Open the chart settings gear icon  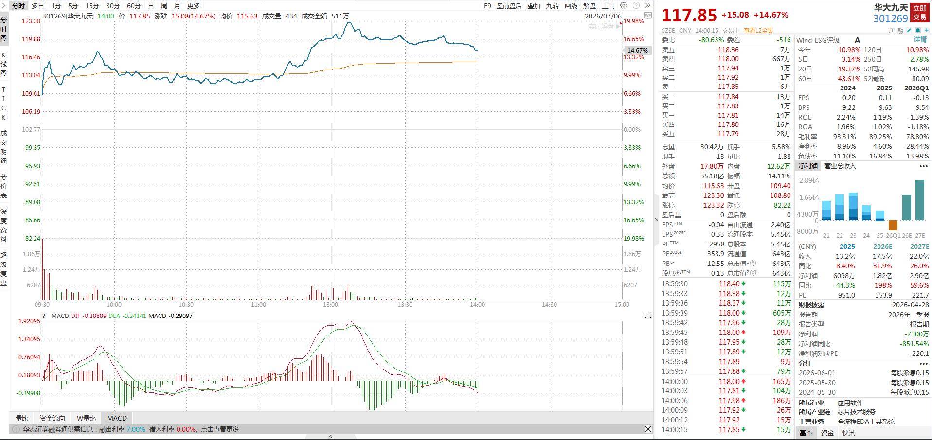[624, 6]
